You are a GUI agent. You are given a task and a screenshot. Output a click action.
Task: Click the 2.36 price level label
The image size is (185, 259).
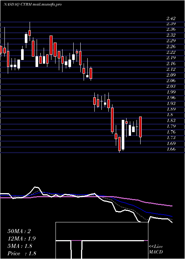tap(171, 29)
